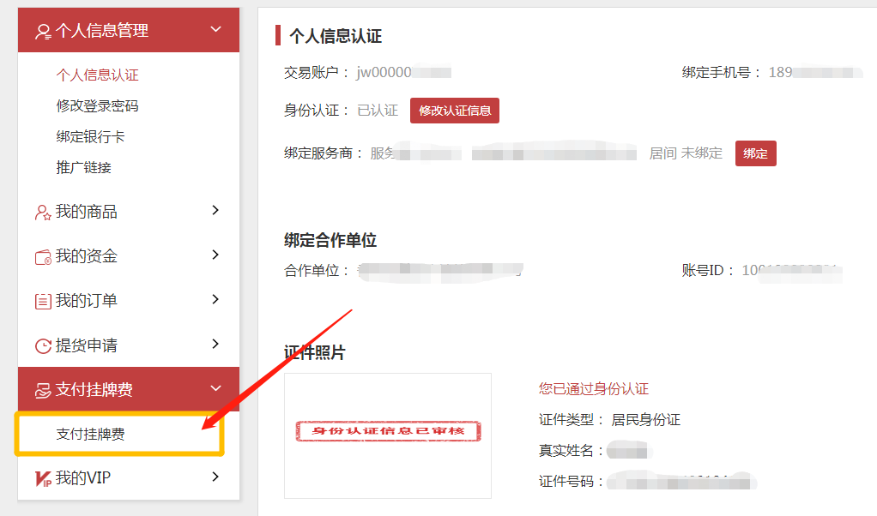This screenshot has width=877, height=516.
Task: Open the 个人信息认证 menu item
Action: click(97, 75)
